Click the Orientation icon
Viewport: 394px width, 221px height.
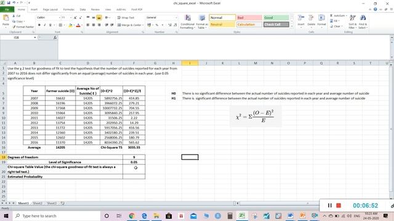(x=107, y=18)
